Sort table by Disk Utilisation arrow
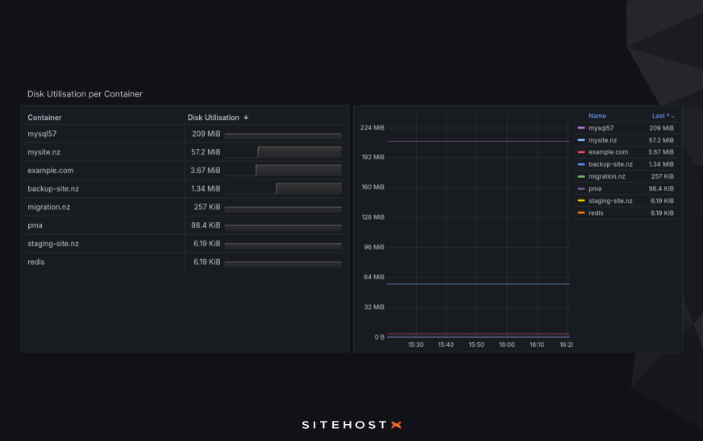703x441 pixels. tap(246, 117)
